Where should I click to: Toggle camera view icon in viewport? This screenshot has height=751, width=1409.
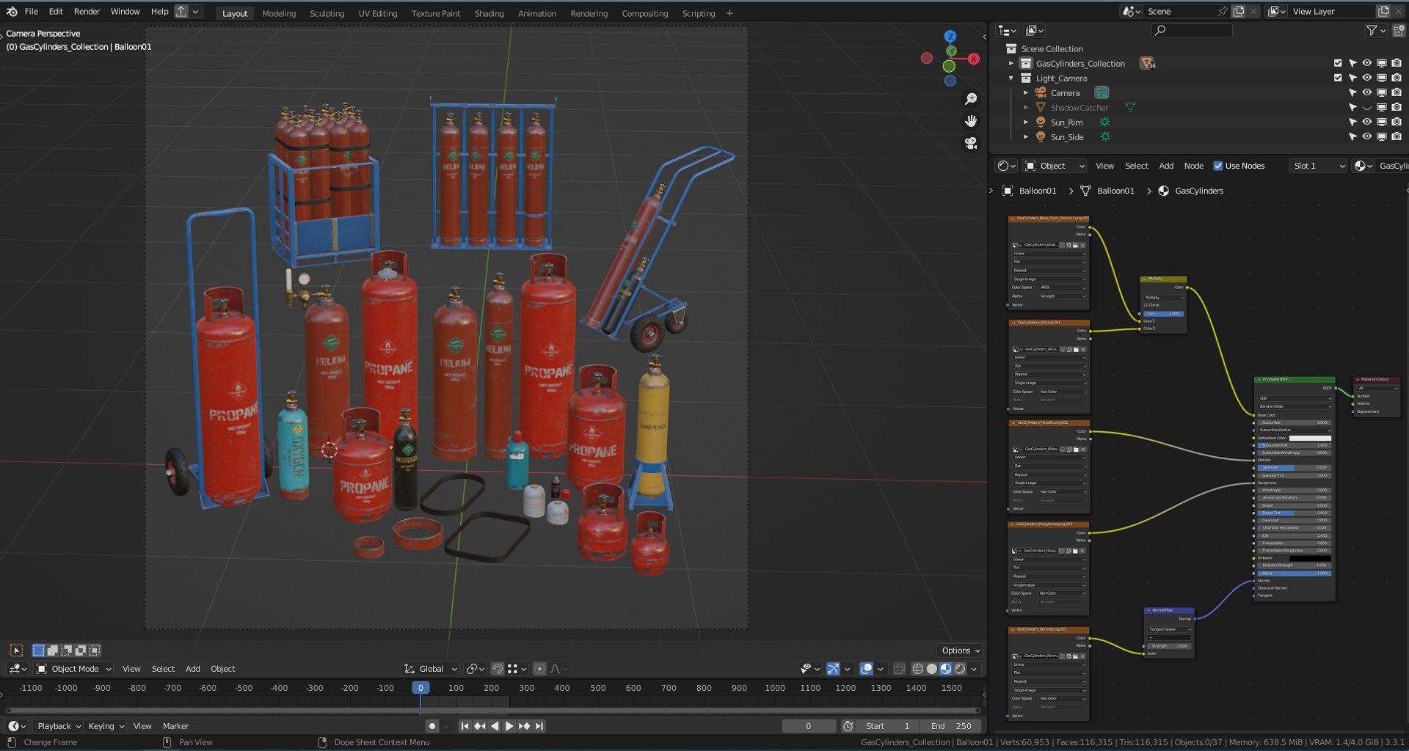tap(971, 143)
